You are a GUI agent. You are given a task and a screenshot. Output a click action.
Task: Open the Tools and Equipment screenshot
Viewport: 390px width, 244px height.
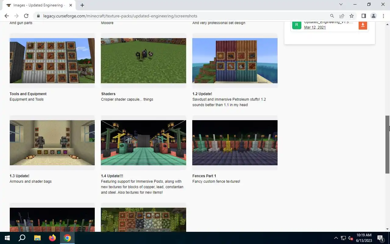(x=52, y=61)
